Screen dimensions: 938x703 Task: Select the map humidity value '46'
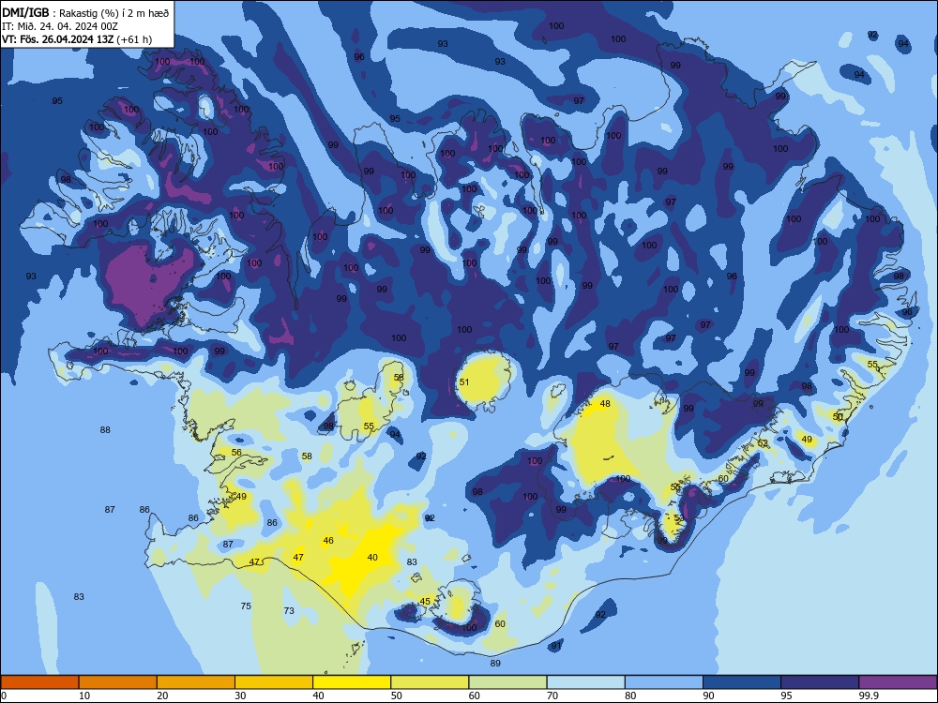[328, 541]
